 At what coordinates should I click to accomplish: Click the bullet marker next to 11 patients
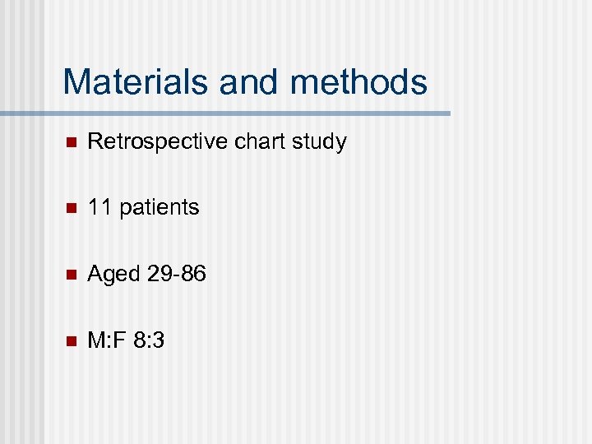pos(70,209)
